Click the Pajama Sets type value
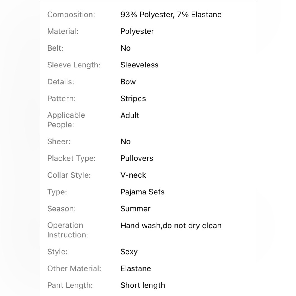Viewport: 296px width, 296px height. [x=142, y=192]
